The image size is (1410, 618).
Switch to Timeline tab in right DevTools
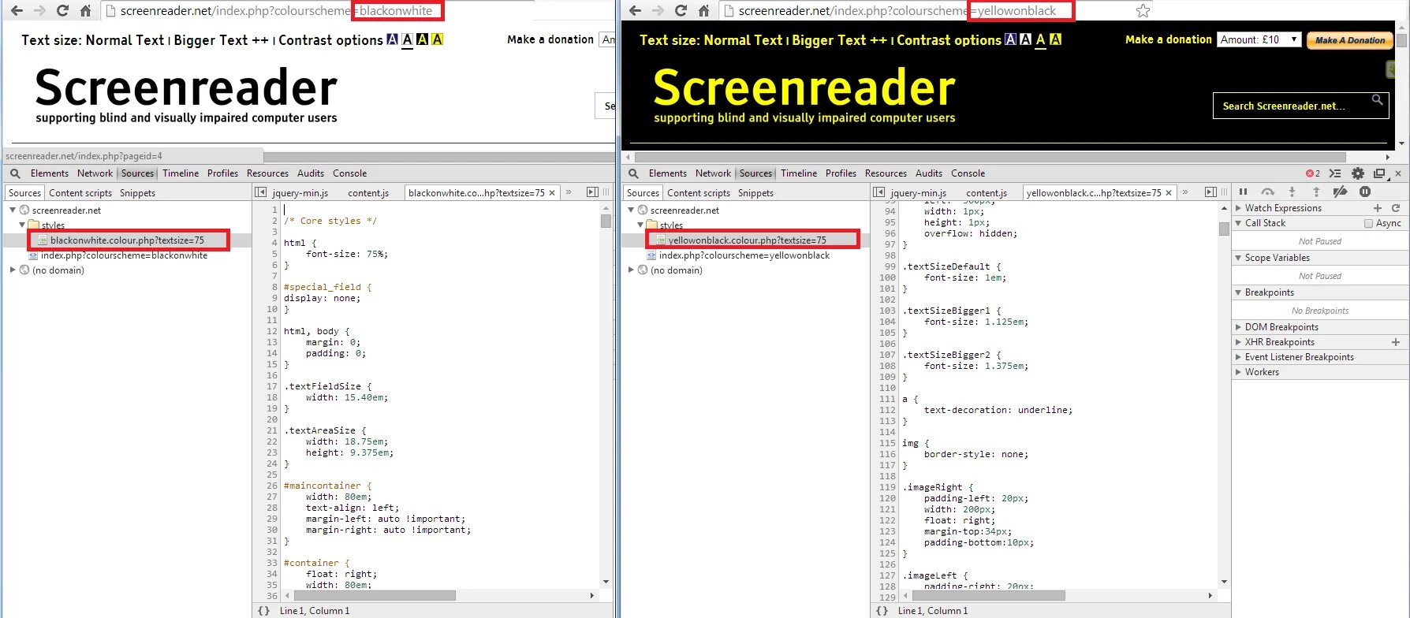click(799, 173)
